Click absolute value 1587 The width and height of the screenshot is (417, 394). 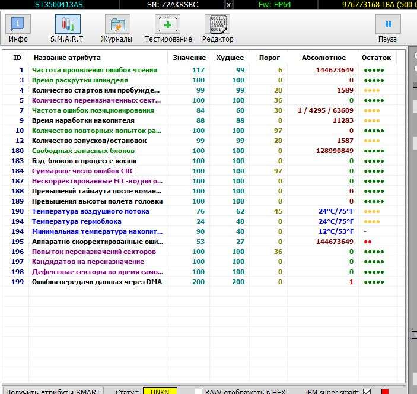[345, 141]
